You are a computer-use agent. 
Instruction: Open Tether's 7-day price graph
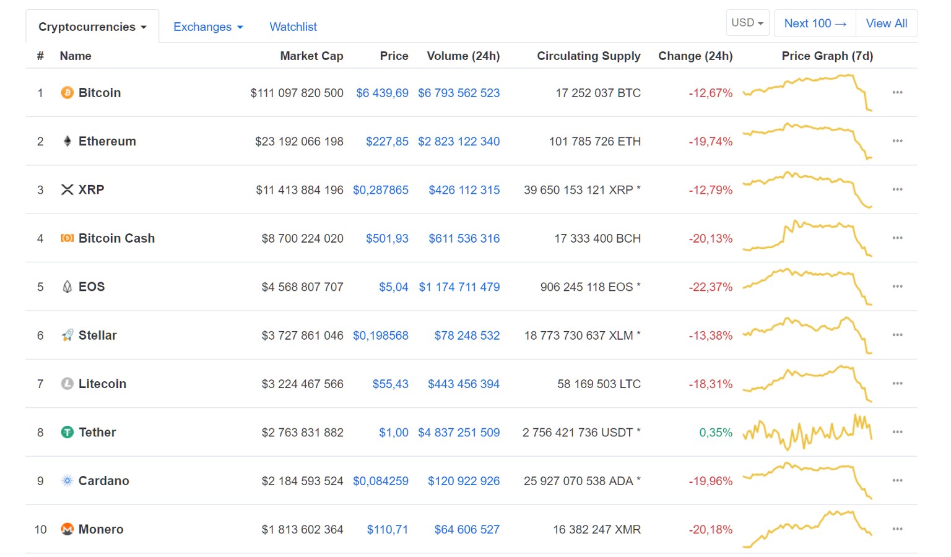click(x=807, y=431)
